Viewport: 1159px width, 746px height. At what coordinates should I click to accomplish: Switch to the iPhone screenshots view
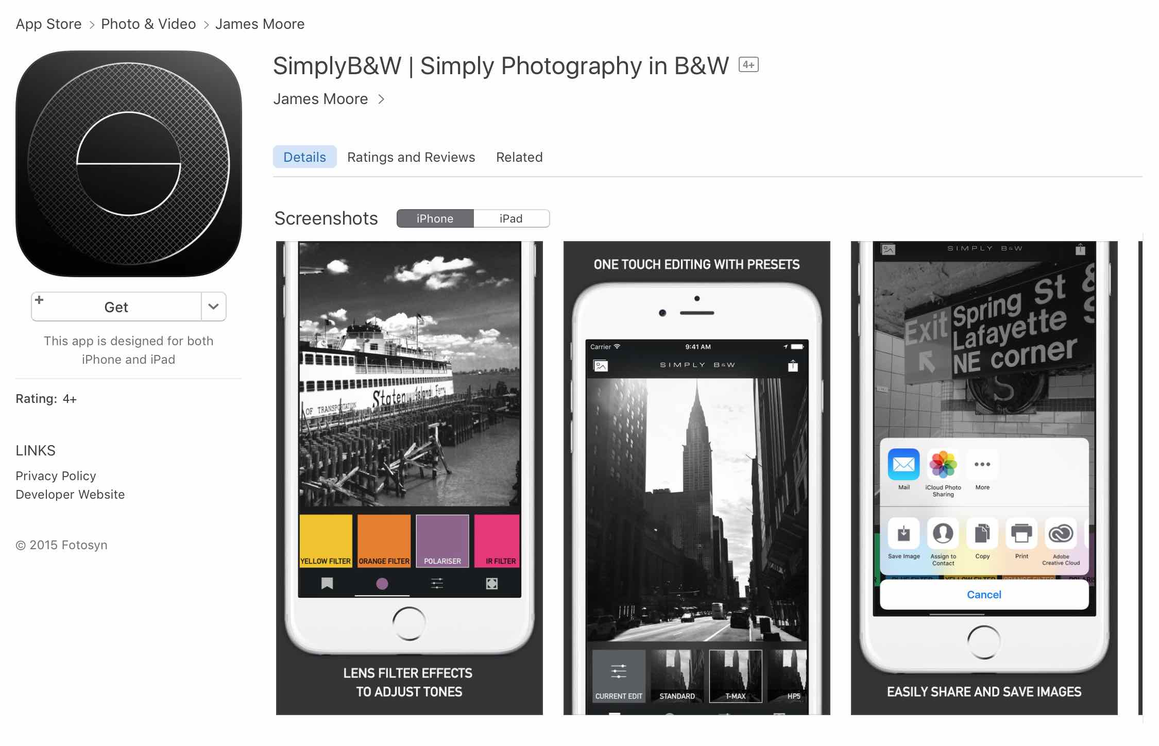click(435, 217)
